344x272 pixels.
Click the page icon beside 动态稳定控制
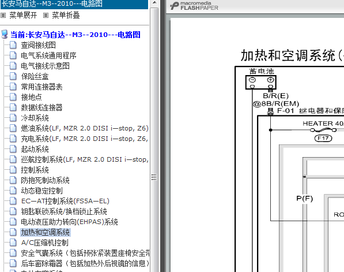[x=13, y=191]
